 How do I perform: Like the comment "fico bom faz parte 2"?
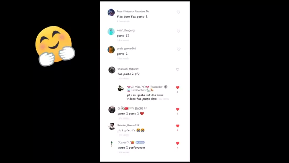[178, 12]
